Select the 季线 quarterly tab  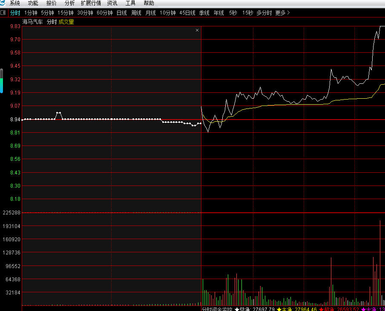coord(204,13)
